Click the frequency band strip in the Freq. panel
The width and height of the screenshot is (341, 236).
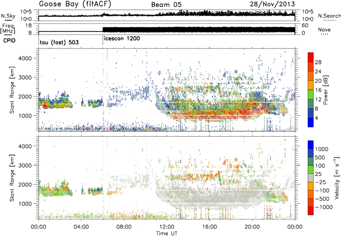[x=199, y=30]
